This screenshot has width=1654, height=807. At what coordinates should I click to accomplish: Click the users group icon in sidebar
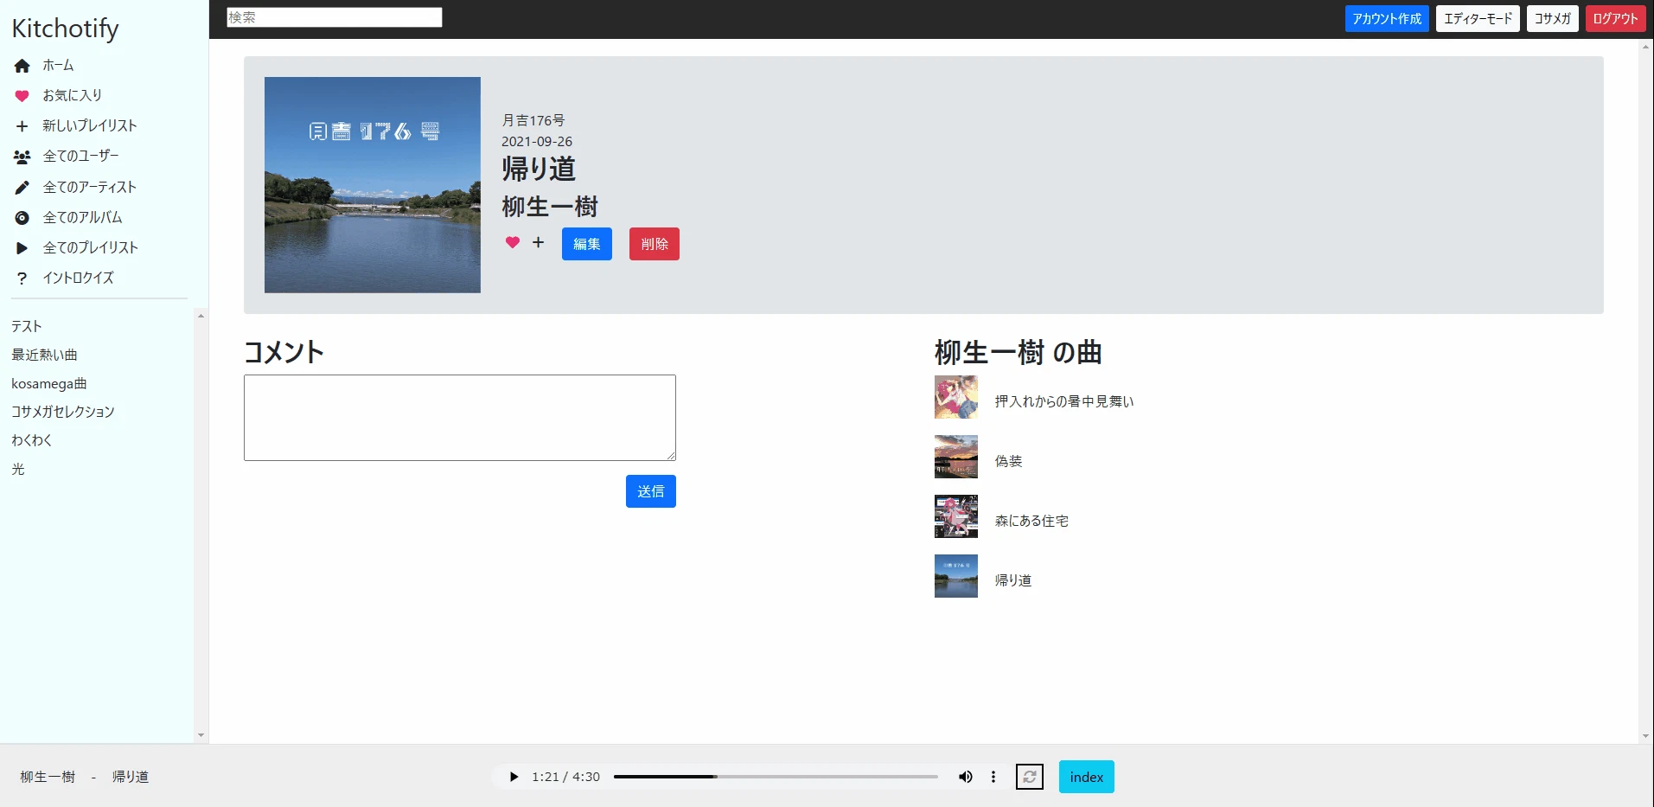coord(22,157)
